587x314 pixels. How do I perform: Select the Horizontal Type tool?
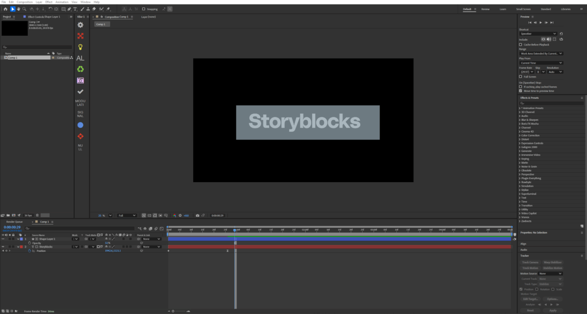coord(75,9)
